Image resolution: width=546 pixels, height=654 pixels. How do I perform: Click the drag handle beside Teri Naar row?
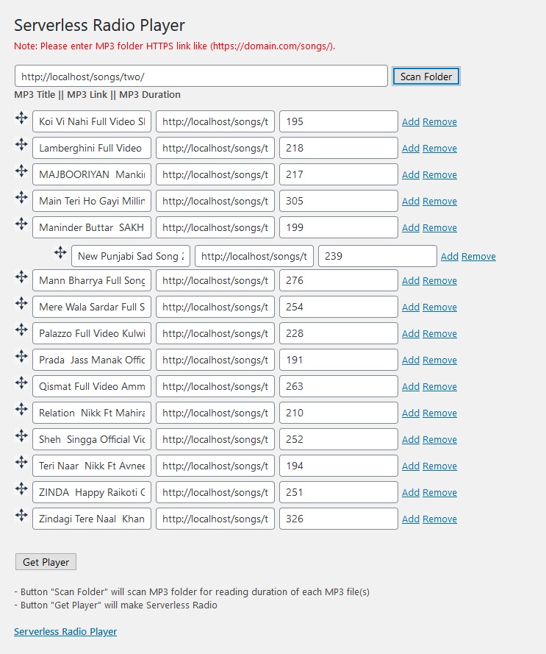21,463
